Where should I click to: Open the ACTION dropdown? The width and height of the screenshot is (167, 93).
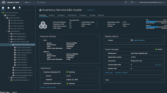click(x=91, y=10)
